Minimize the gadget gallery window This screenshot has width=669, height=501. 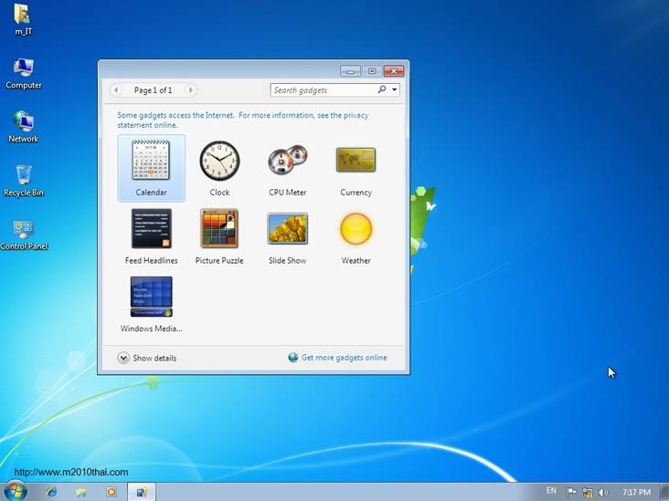[x=351, y=70]
